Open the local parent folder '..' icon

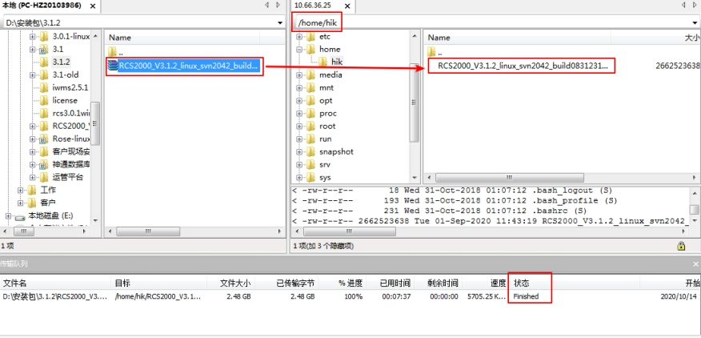click(113, 52)
